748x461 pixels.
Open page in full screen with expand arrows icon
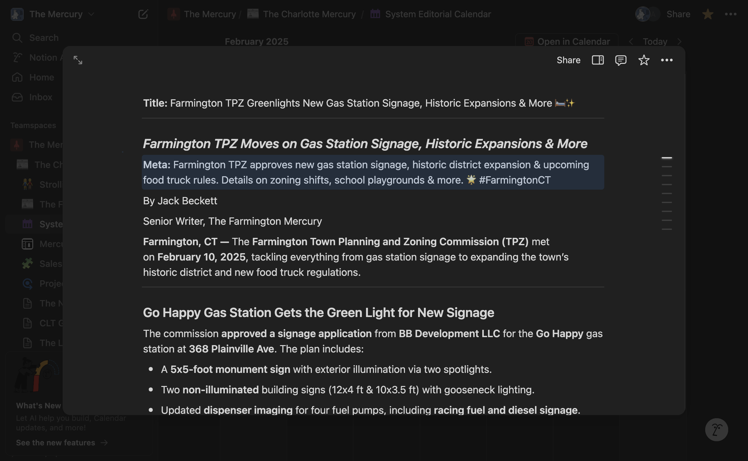[78, 60]
